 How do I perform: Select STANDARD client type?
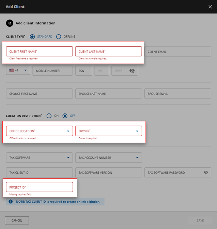(32, 37)
